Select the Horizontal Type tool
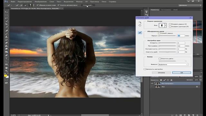The width and height of the screenshot is (206, 116). coord(6,58)
